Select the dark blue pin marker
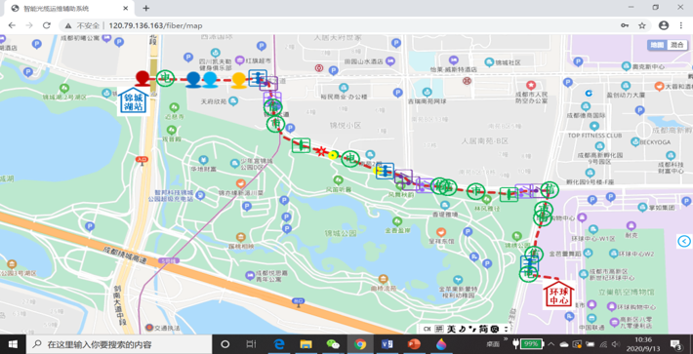693x354 pixels. click(x=193, y=80)
